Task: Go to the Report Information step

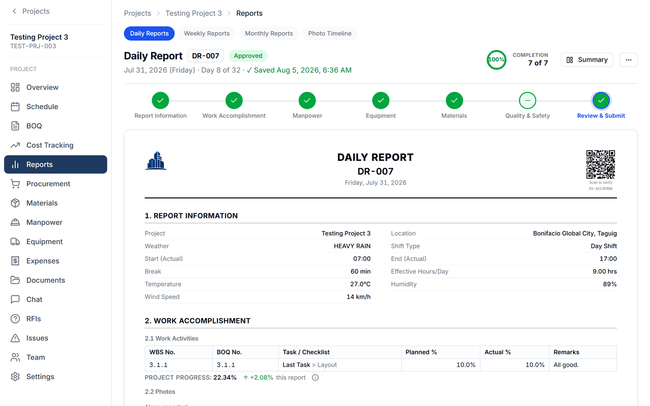Action: tap(161, 101)
